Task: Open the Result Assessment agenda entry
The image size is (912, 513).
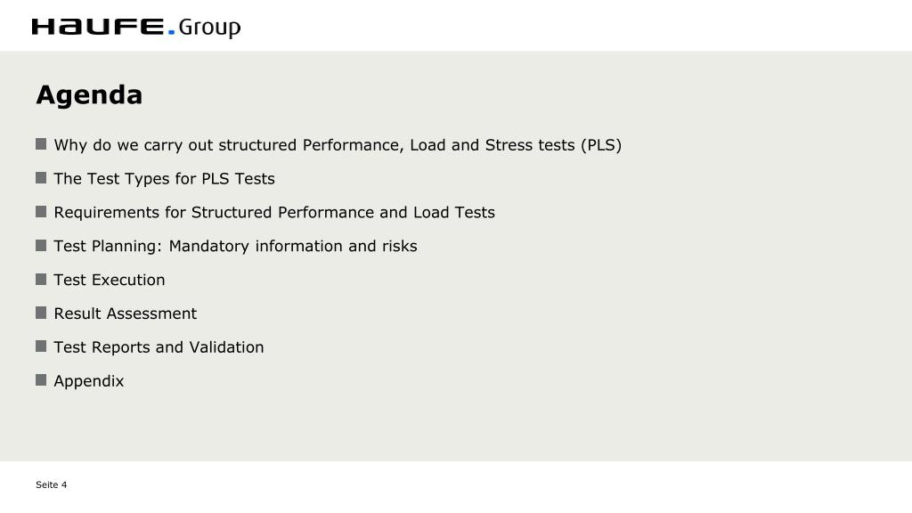Action: pos(125,313)
